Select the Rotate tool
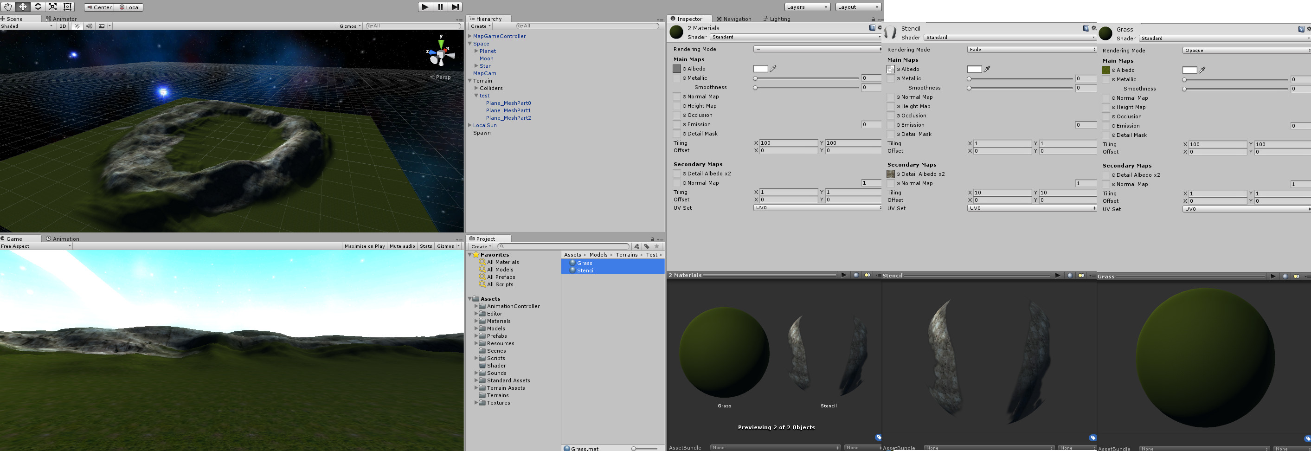The width and height of the screenshot is (1311, 451). [x=38, y=6]
